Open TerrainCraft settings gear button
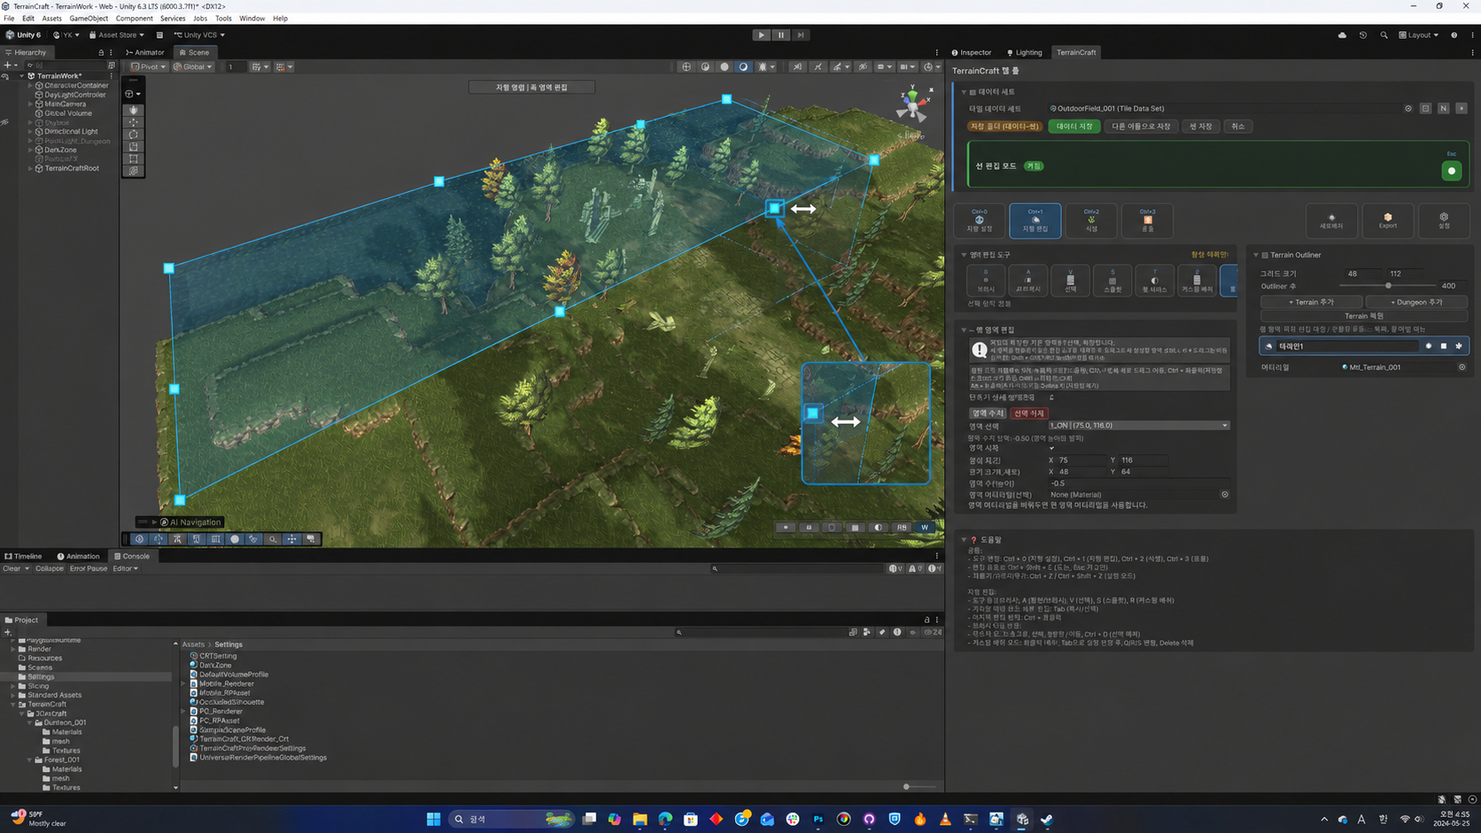 point(1444,220)
